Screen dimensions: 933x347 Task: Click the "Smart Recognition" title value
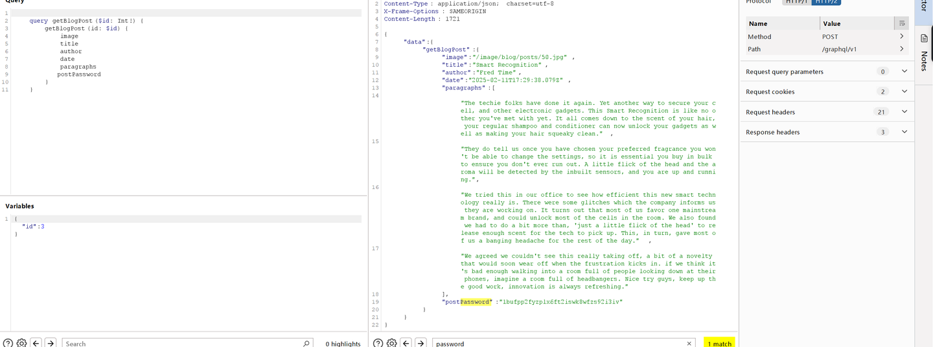pos(506,65)
